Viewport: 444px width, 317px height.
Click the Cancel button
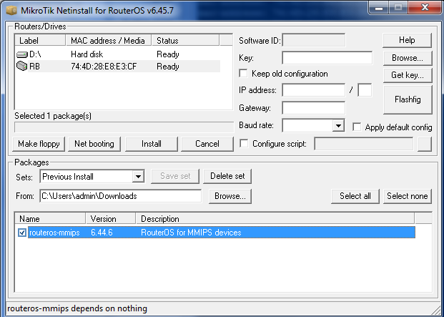207,144
